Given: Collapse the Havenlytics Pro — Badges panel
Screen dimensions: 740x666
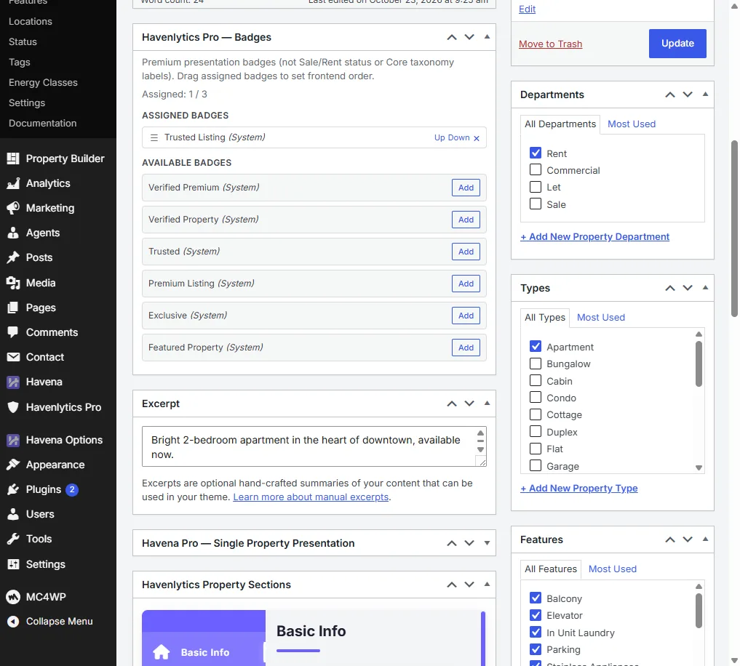Looking at the screenshot, I should coord(487,37).
